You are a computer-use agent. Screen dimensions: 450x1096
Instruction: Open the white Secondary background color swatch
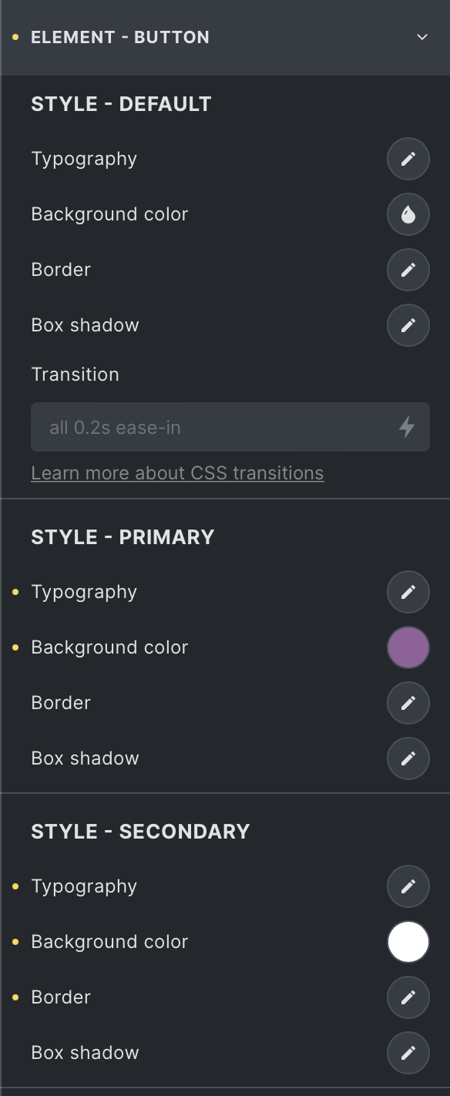[408, 942]
